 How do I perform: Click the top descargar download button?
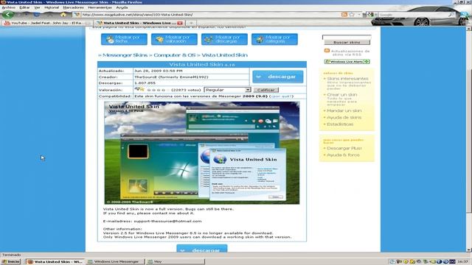[278, 77]
